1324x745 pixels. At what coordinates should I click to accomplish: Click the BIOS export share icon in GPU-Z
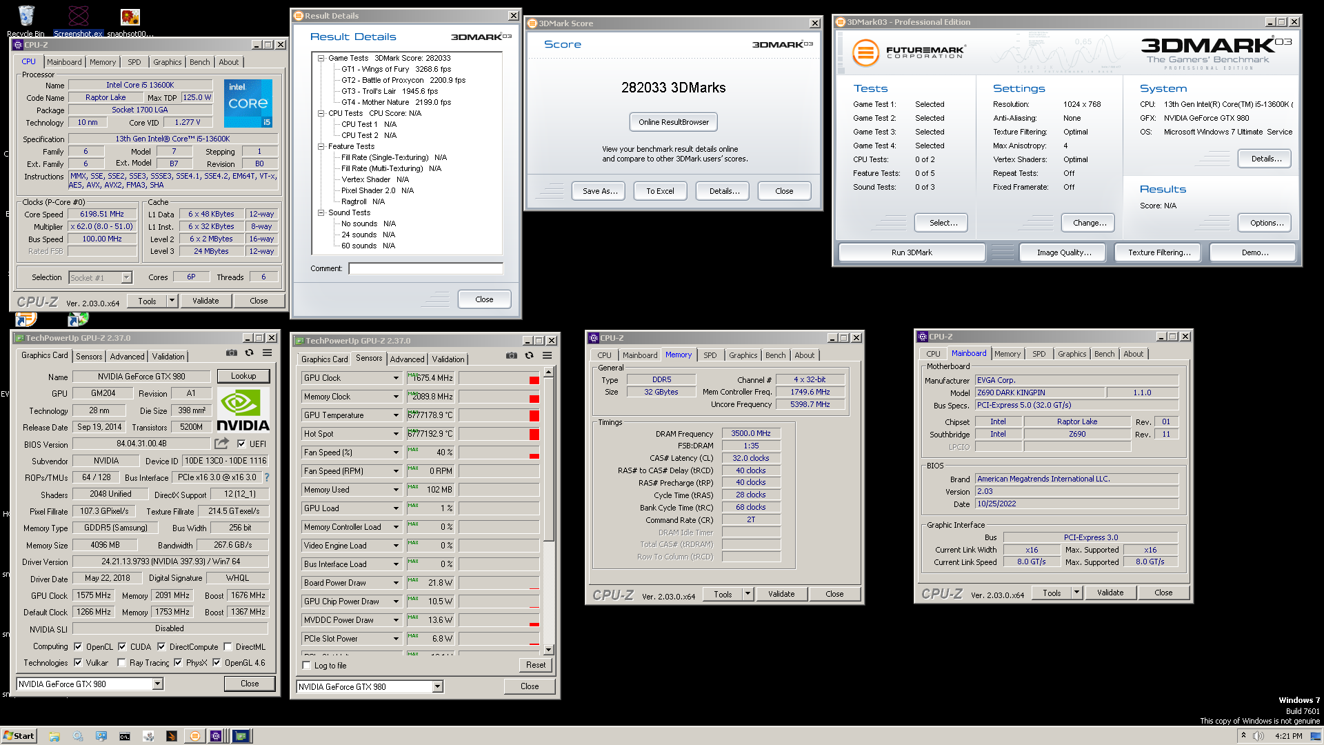221,444
